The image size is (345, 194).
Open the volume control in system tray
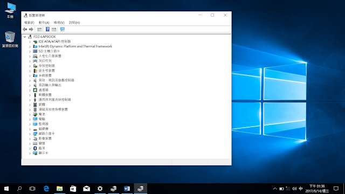tap(294, 189)
